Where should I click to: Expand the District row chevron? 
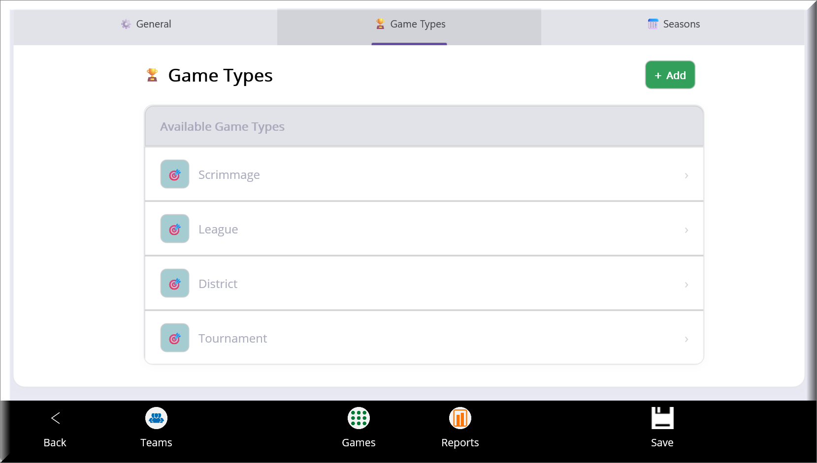(686, 285)
